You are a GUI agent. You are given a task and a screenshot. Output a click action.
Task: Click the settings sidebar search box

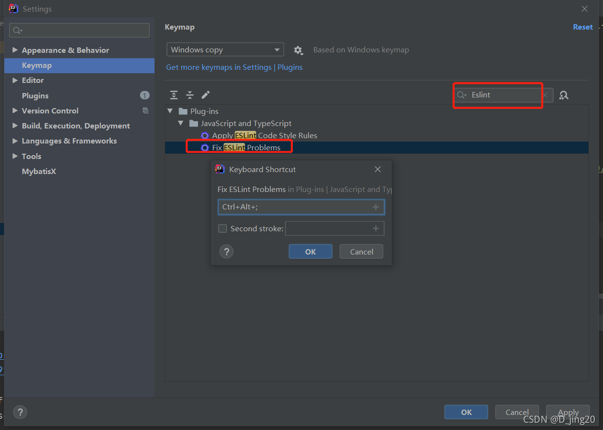79,31
